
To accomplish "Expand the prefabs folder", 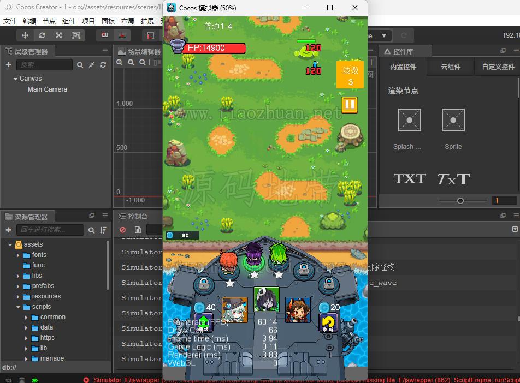I will click(18, 286).
